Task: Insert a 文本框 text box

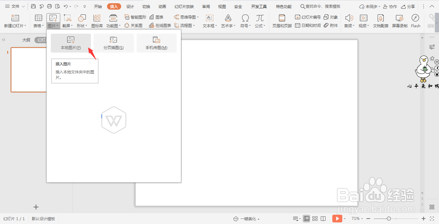Action: point(210,21)
